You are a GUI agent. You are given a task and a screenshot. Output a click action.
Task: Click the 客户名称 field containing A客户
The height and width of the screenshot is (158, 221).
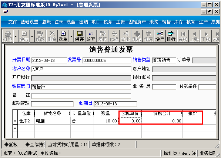81,69
